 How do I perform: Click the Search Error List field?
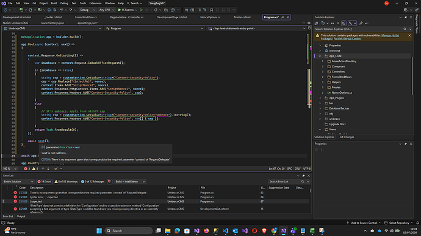[x=284, y=181]
